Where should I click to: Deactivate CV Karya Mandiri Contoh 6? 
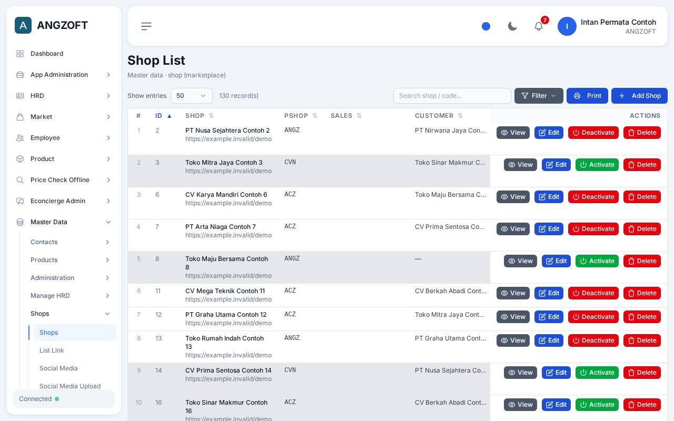pos(593,197)
